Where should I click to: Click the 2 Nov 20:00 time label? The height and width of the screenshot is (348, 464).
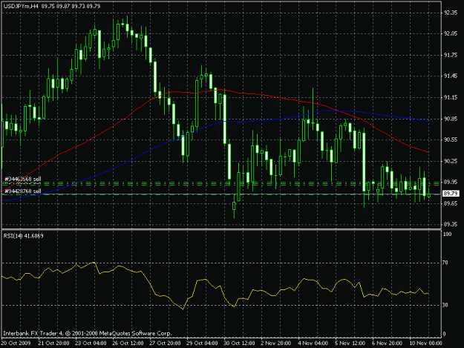pyautogui.click(x=276, y=344)
